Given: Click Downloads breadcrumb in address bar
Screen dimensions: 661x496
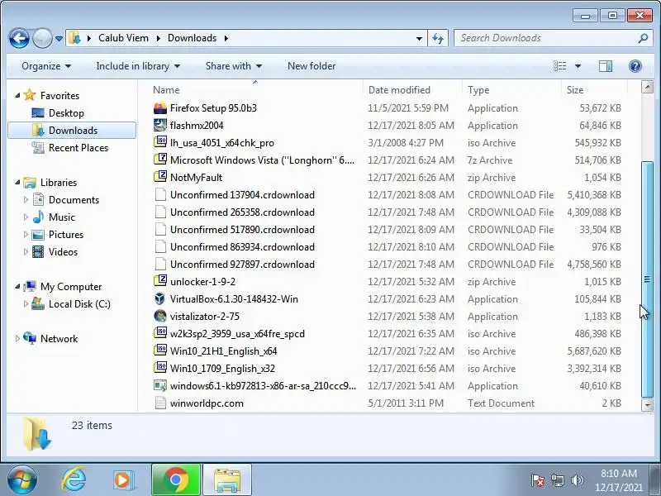Looking at the screenshot, I should 193,38.
